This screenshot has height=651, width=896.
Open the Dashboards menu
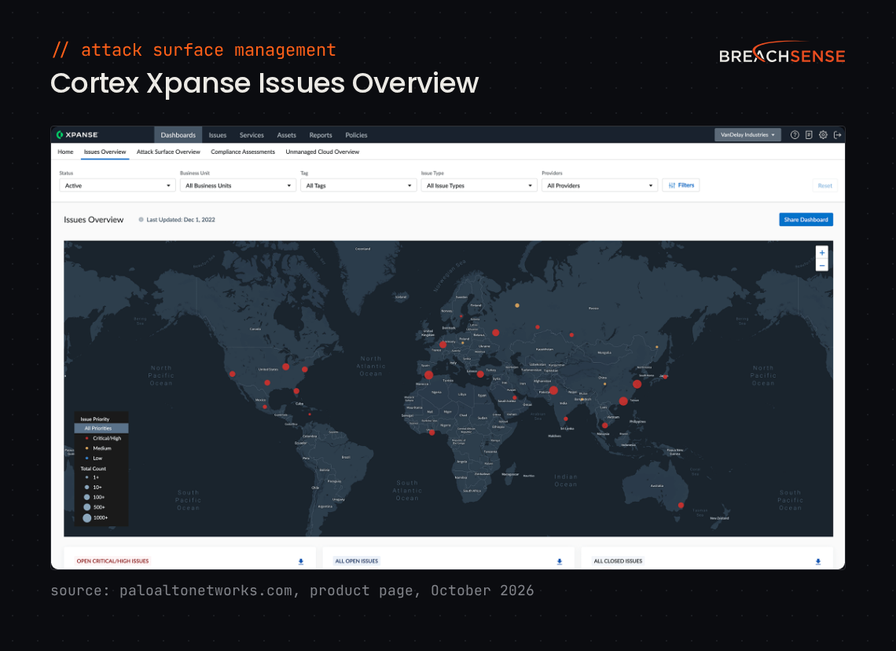click(x=178, y=135)
